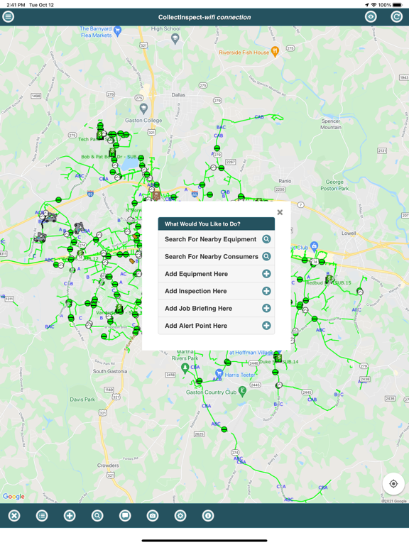409x545 pixels.
Task: Tap plus icon beside Add Inspection Here
Action: click(x=266, y=291)
